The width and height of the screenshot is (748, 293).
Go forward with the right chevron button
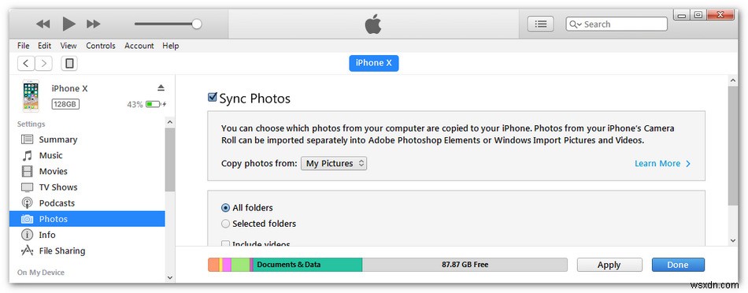(43, 63)
